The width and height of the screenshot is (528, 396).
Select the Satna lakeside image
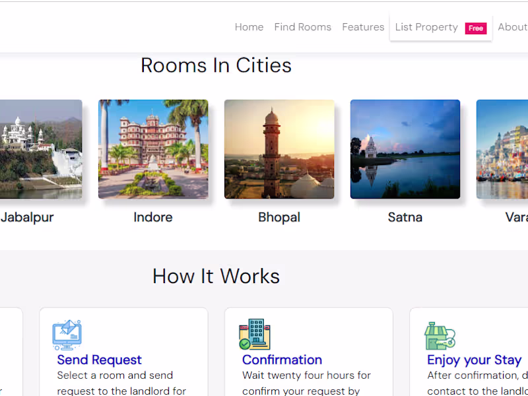[405, 149]
